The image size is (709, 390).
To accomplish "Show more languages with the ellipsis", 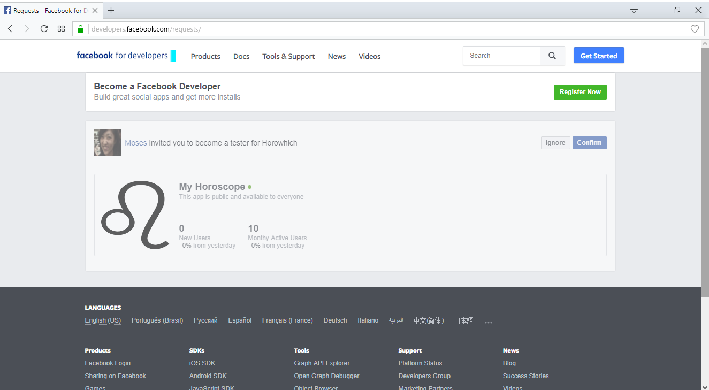I will pos(488,322).
